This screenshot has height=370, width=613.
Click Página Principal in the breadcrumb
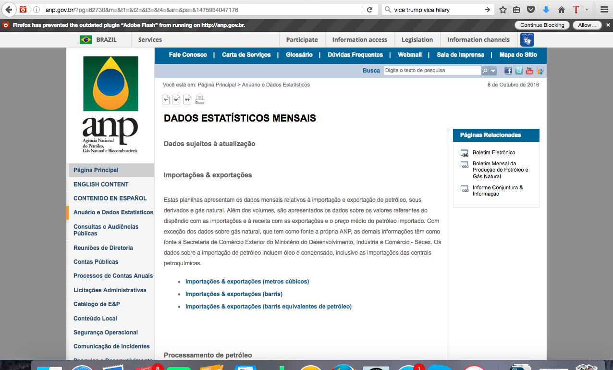pos(217,85)
